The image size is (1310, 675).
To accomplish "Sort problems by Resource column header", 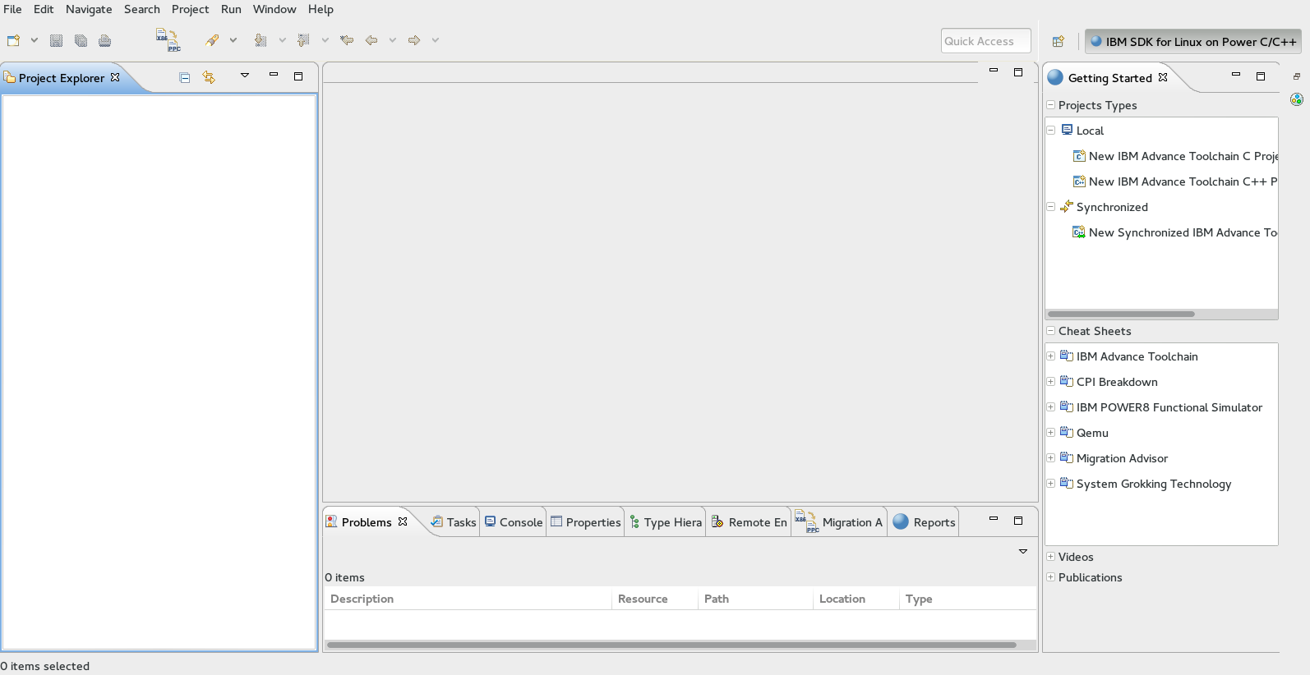I will [655, 599].
